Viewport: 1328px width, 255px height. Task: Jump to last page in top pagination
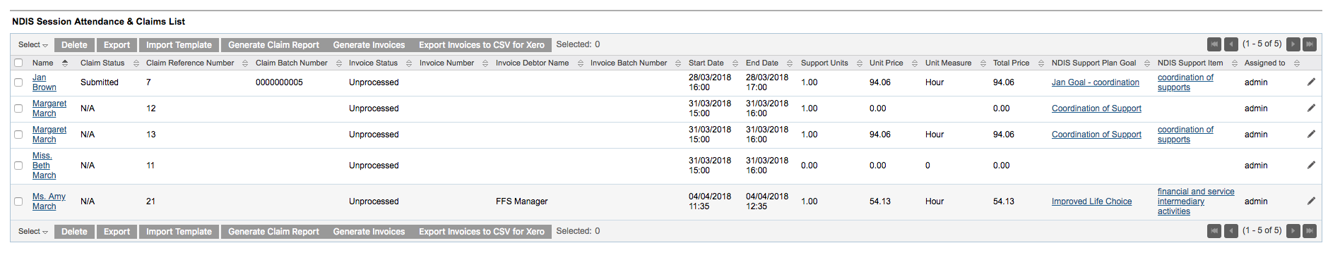tap(1310, 44)
